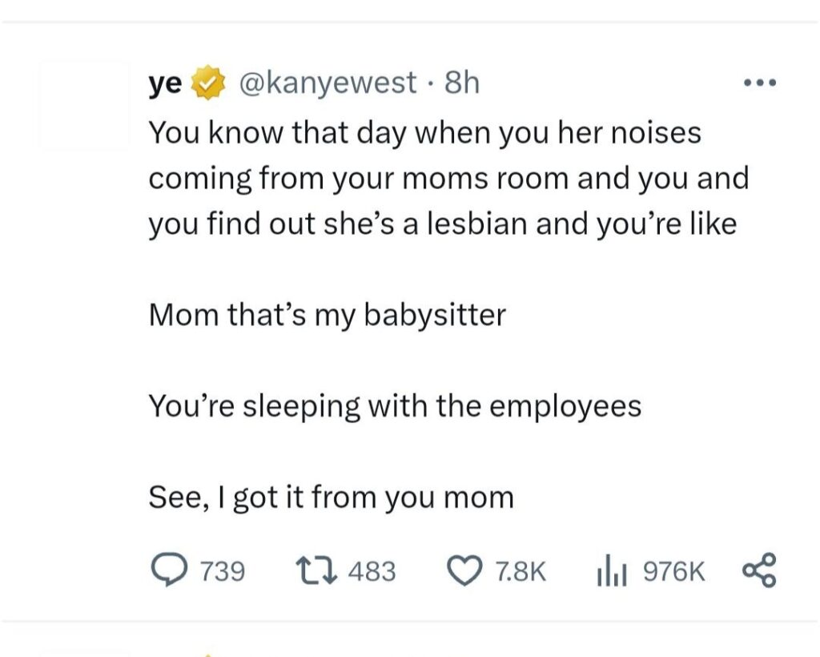Screen dimensions: 820x657
Task: Open the profile via display name "ye"
Action: click(x=165, y=83)
